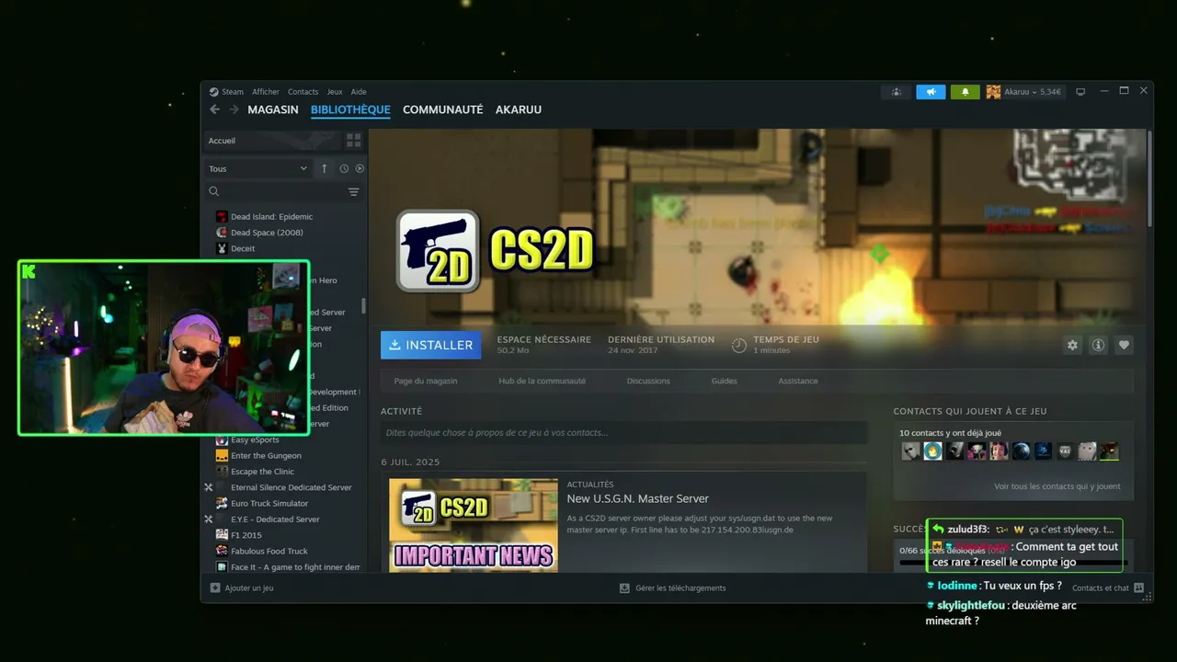Screen dimensions: 1177x662
Task: Click Ajouter un jeu at the bottom
Action: click(x=249, y=588)
